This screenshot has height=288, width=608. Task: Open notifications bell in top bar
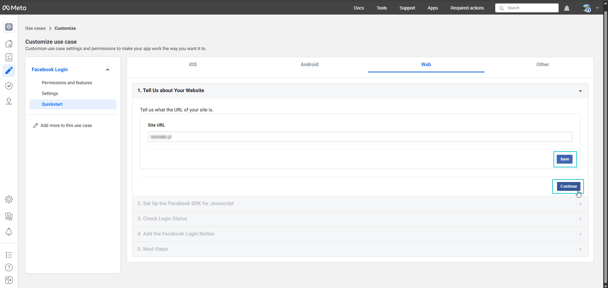567,8
